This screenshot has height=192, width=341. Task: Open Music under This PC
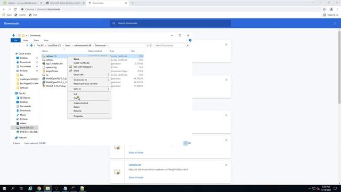(x=22, y=115)
